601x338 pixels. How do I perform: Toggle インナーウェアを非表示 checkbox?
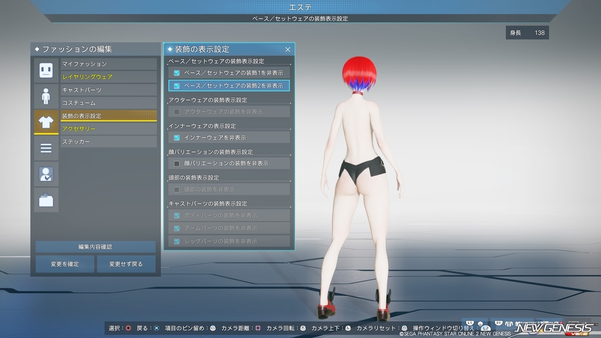coord(177,138)
